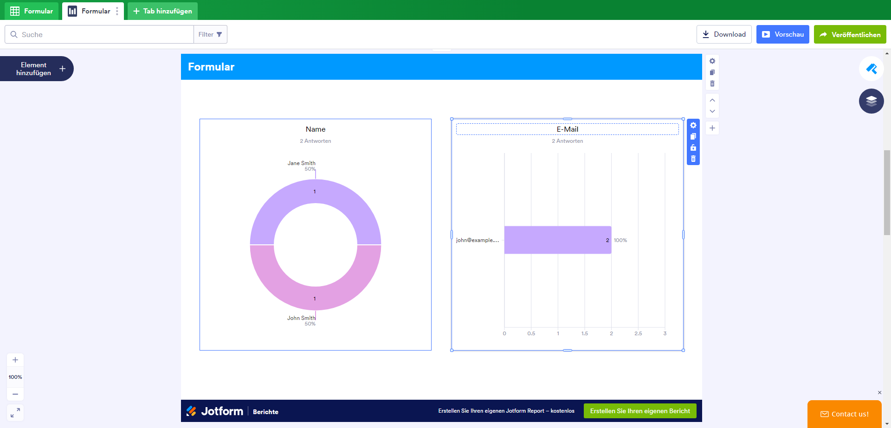The width and height of the screenshot is (891, 428).
Task: Open the E-Mail chart settings gear
Action: pos(693,125)
